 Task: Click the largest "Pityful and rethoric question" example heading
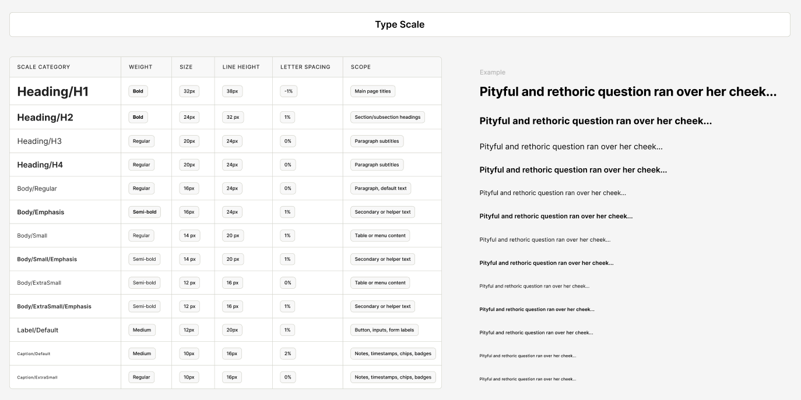628,92
